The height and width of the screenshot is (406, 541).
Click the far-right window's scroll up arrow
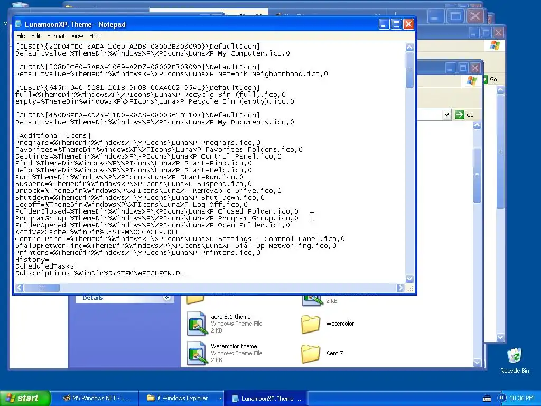[x=501, y=90]
